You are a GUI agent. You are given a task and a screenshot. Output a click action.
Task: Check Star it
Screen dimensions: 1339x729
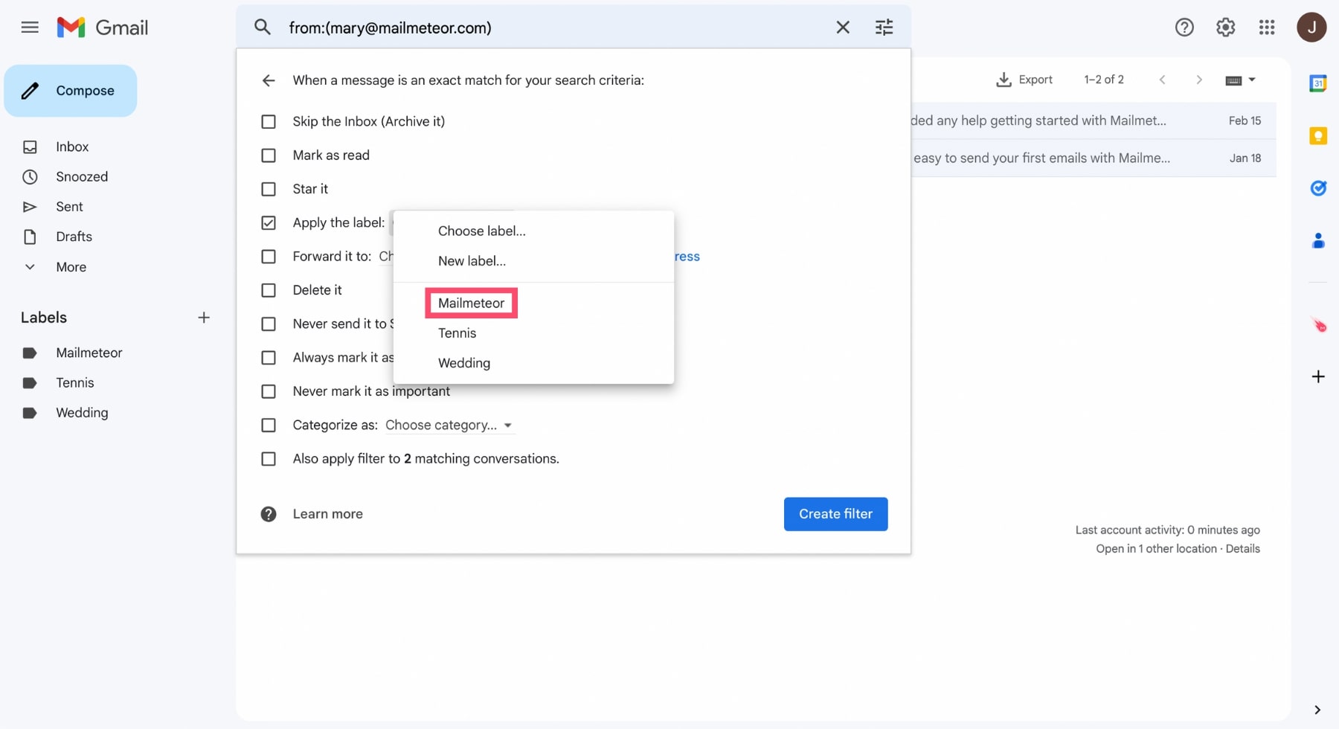(x=269, y=189)
